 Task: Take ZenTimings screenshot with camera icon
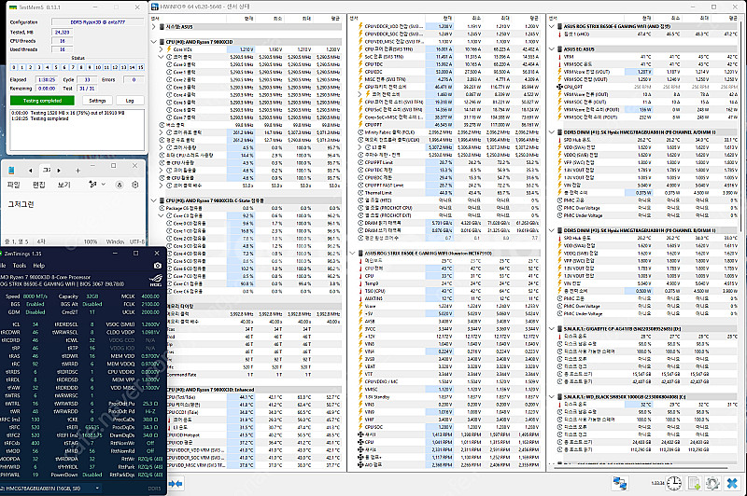(158, 266)
